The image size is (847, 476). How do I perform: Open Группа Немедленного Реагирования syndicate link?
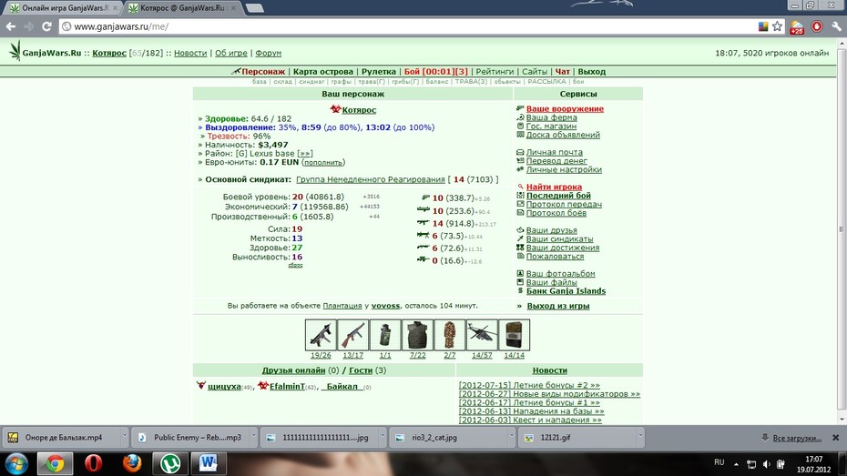pos(371,179)
